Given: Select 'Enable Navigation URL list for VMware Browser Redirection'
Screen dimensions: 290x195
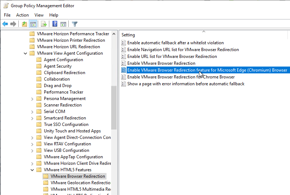Looking at the screenshot, I should tap(183, 50).
